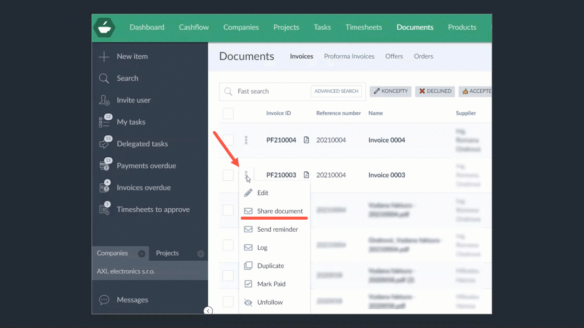Screen dimensions: 584x328
Task: Sort by the Supplier column header
Action: click(466, 113)
